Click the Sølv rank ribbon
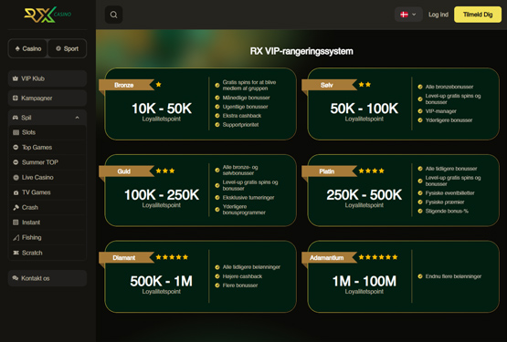The image size is (507, 342). pyautogui.click(x=329, y=85)
